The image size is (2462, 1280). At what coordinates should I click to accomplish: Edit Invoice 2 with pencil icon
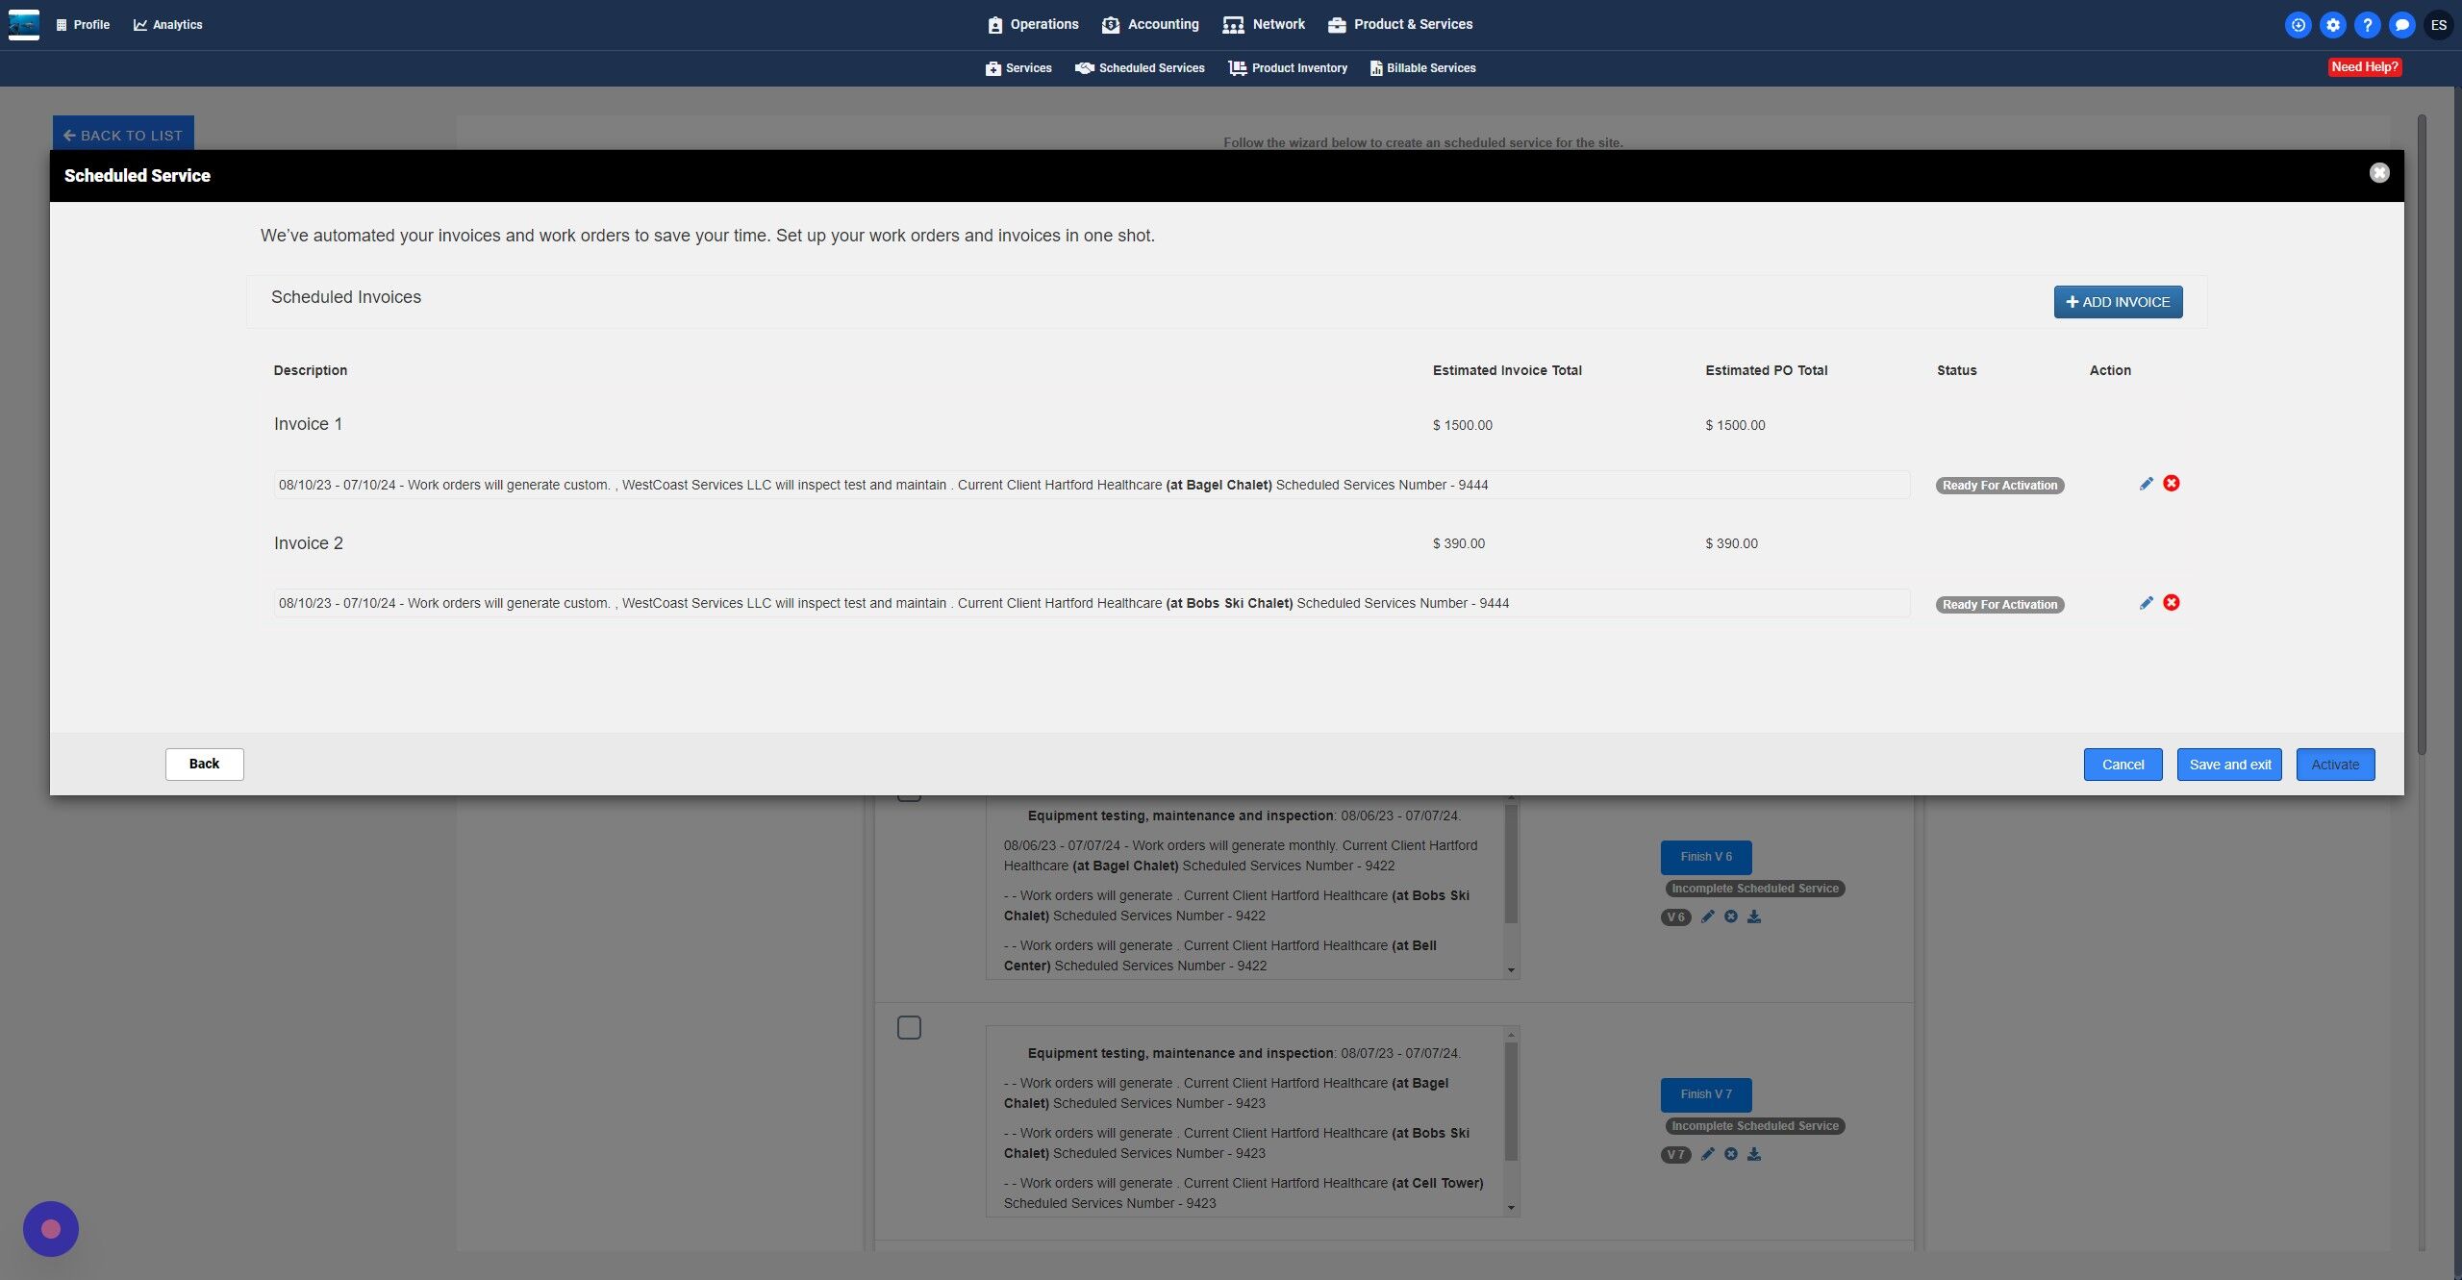2146,603
